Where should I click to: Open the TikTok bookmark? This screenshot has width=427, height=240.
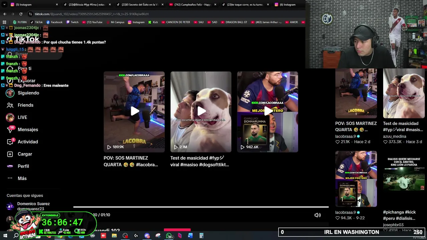click(x=37, y=22)
